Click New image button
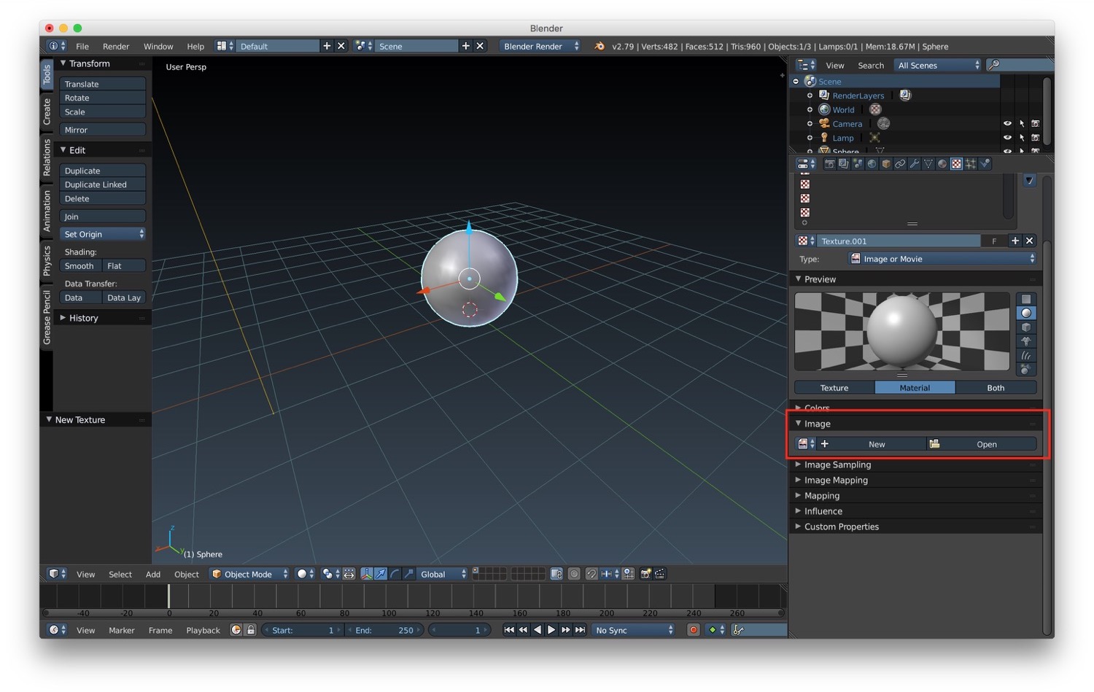1094x692 pixels. (x=872, y=444)
